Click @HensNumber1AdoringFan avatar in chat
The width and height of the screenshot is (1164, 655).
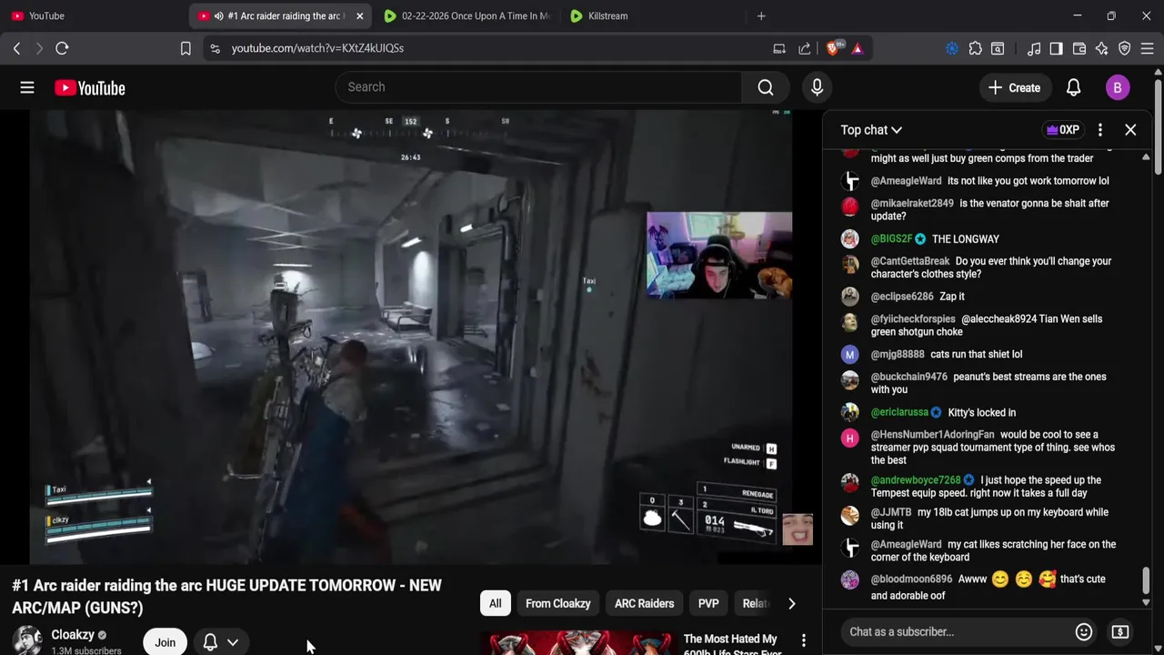tap(849, 438)
